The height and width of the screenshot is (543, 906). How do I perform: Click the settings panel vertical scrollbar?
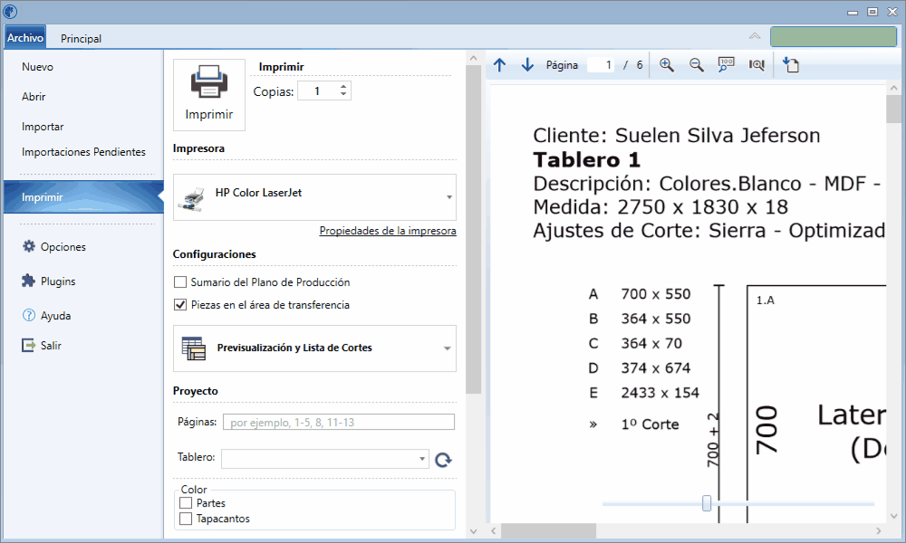pyautogui.click(x=473, y=230)
